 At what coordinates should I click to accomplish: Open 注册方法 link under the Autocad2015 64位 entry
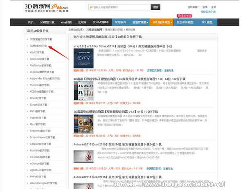coord(168,169)
